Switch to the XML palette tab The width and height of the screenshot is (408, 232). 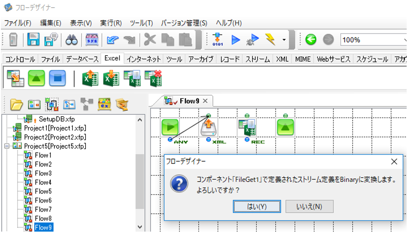point(282,59)
